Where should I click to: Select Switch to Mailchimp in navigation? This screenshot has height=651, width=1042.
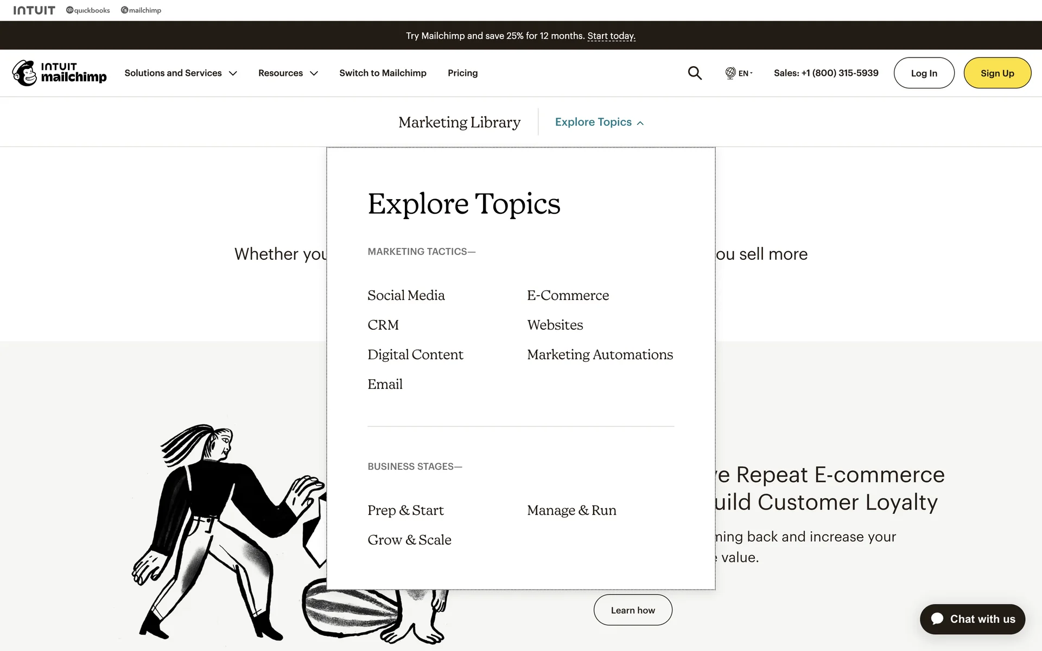383,73
